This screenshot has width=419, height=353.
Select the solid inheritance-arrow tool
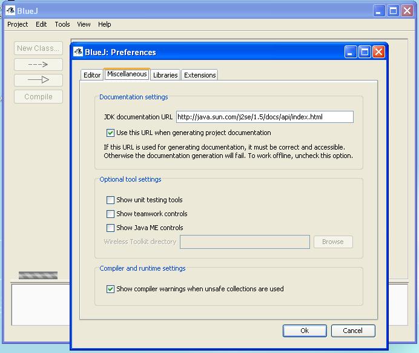[x=38, y=80]
